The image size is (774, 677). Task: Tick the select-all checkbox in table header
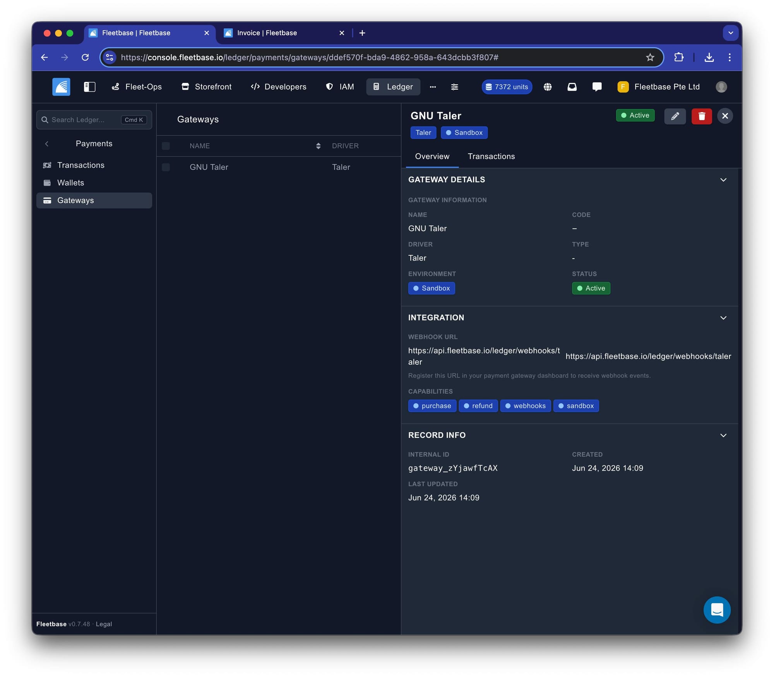pos(166,146)
